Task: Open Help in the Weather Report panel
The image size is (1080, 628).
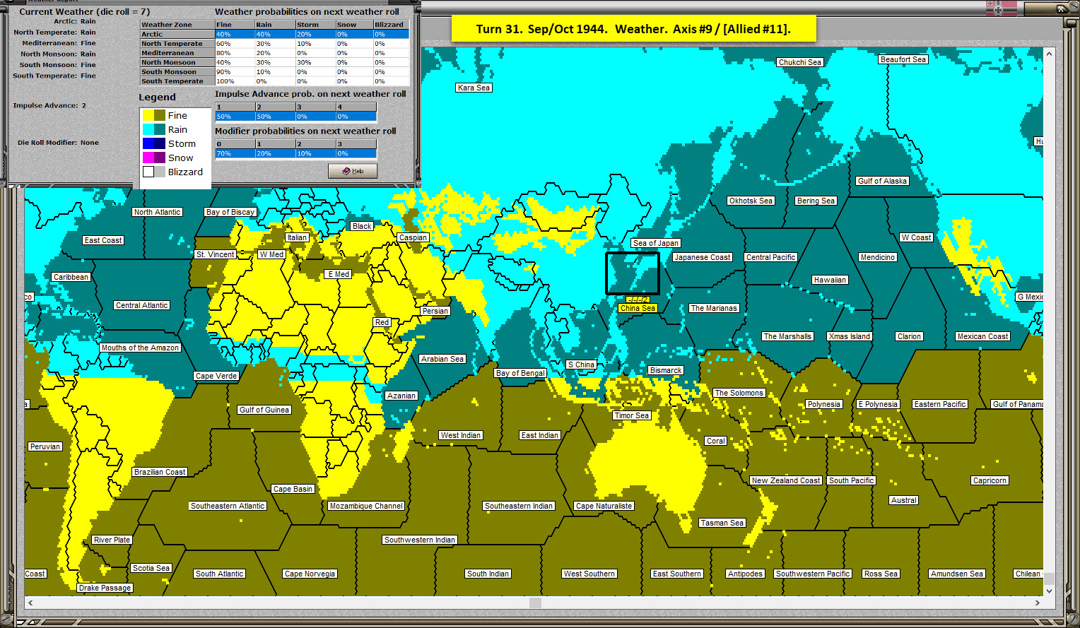Action: (x=353, y=171)
